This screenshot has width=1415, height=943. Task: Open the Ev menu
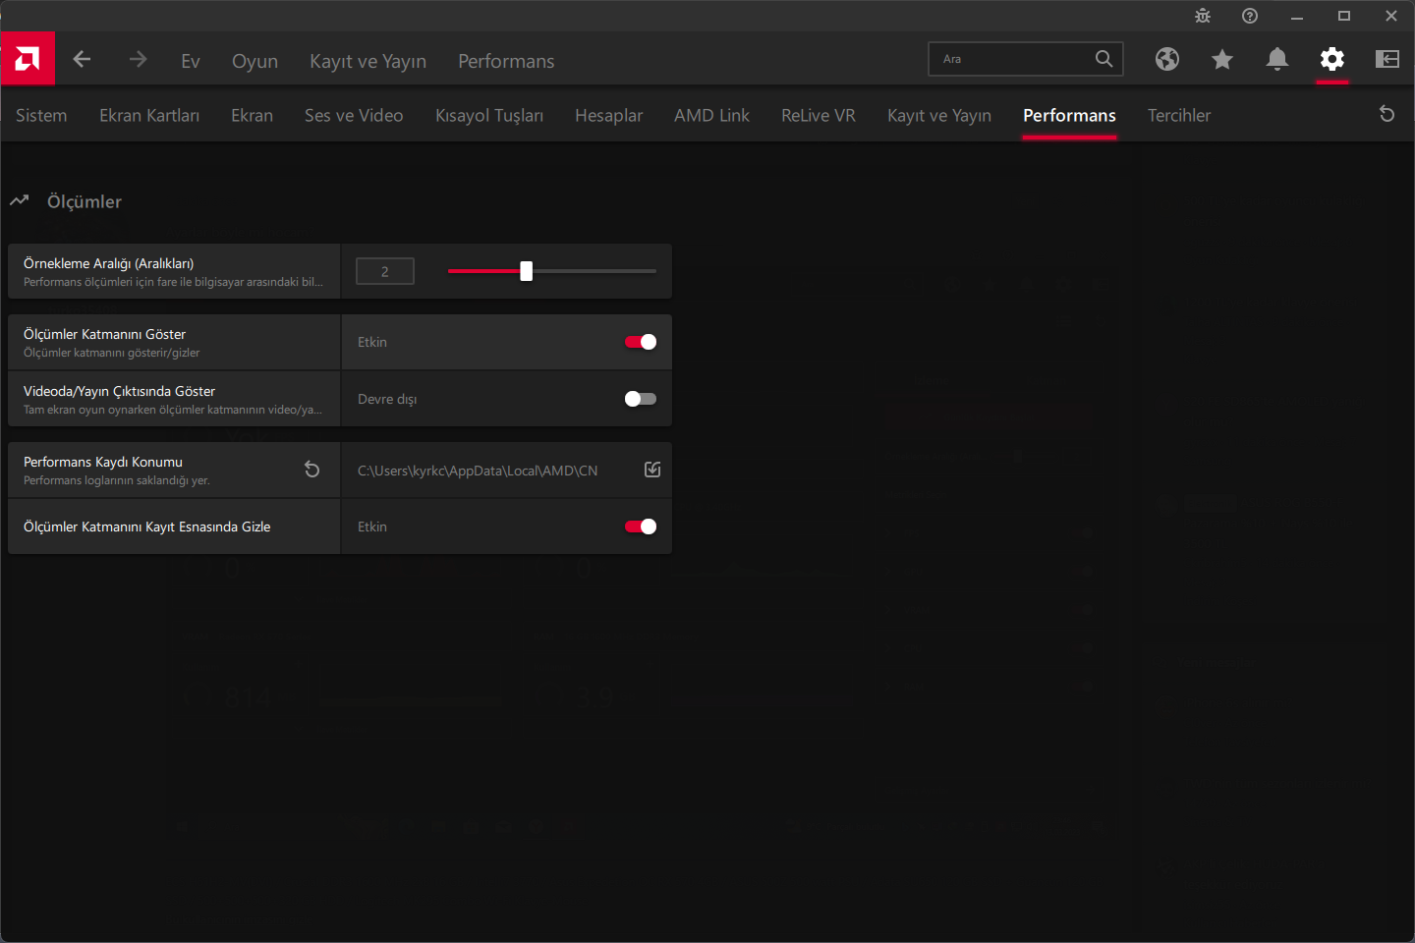191,61
